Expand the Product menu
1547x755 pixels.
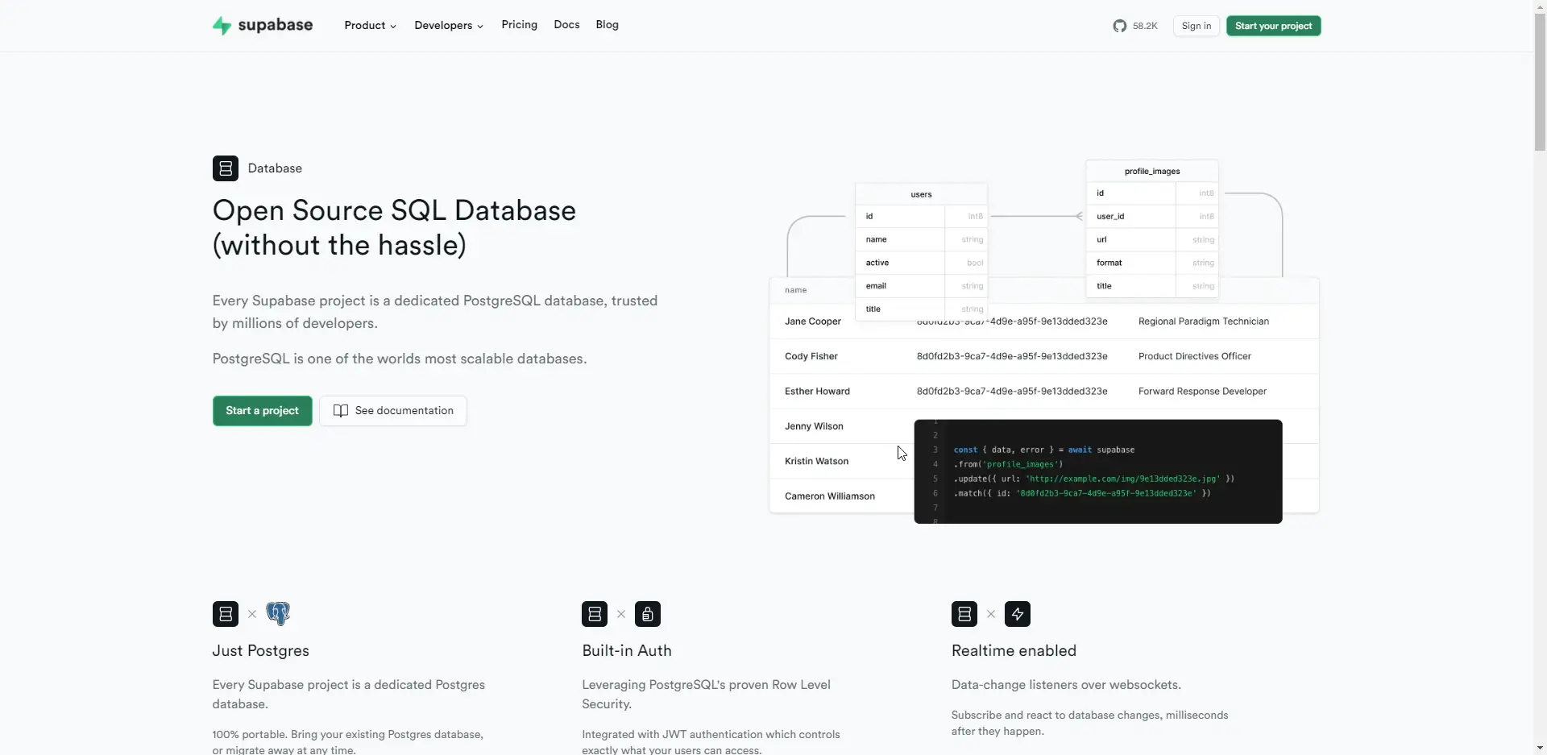(x=371, y=26)
